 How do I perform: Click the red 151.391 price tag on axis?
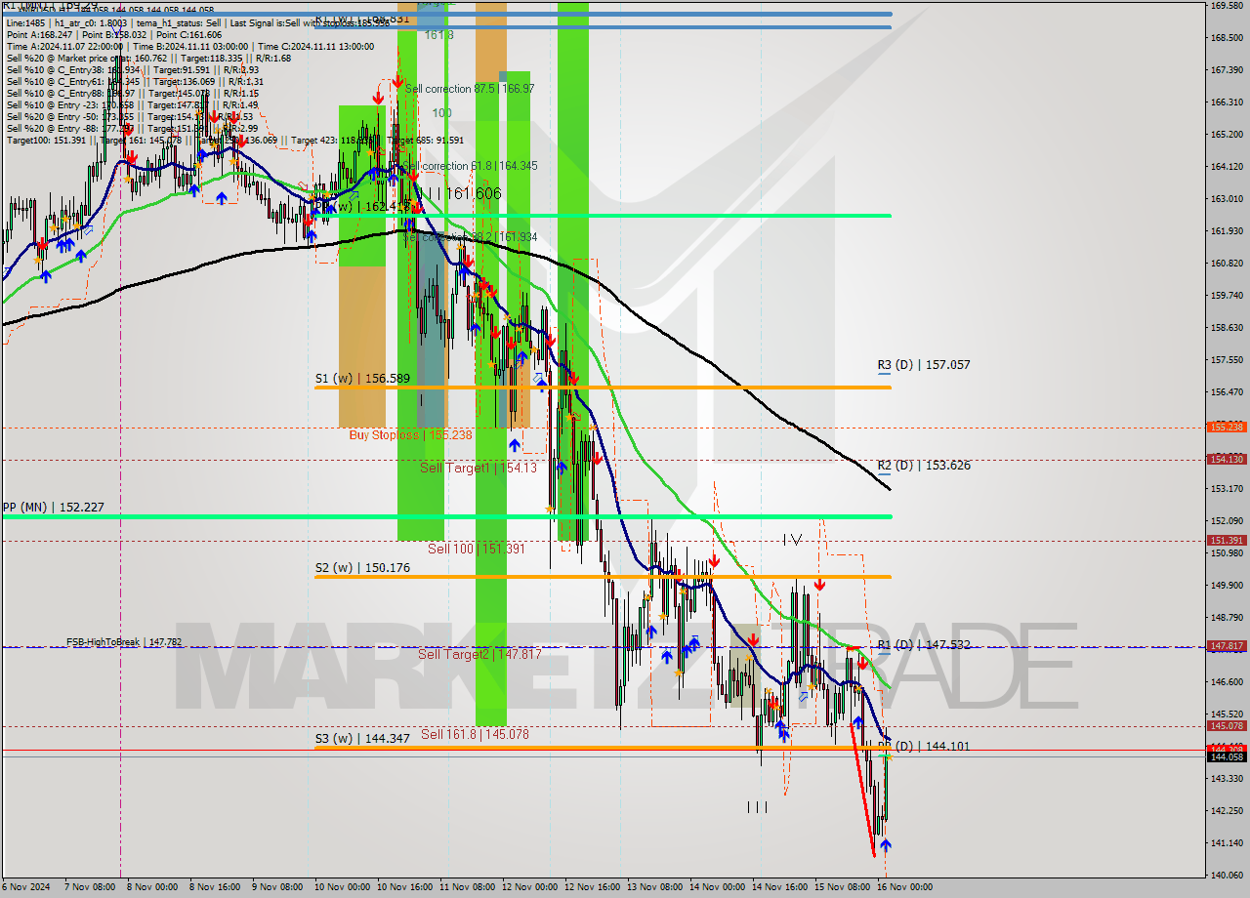pyautogui.click(x=1227, y=540)
